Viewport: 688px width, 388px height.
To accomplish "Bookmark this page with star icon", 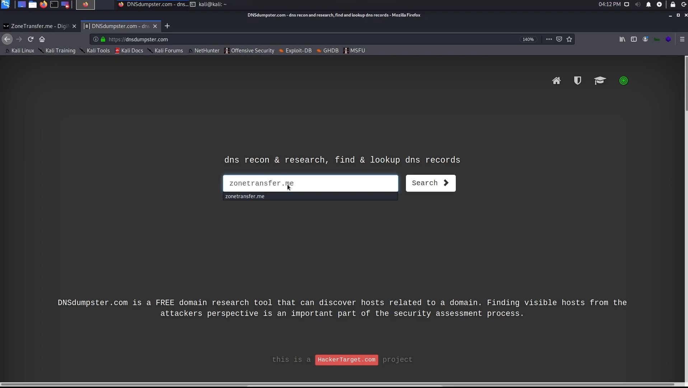I will point(569,39).
